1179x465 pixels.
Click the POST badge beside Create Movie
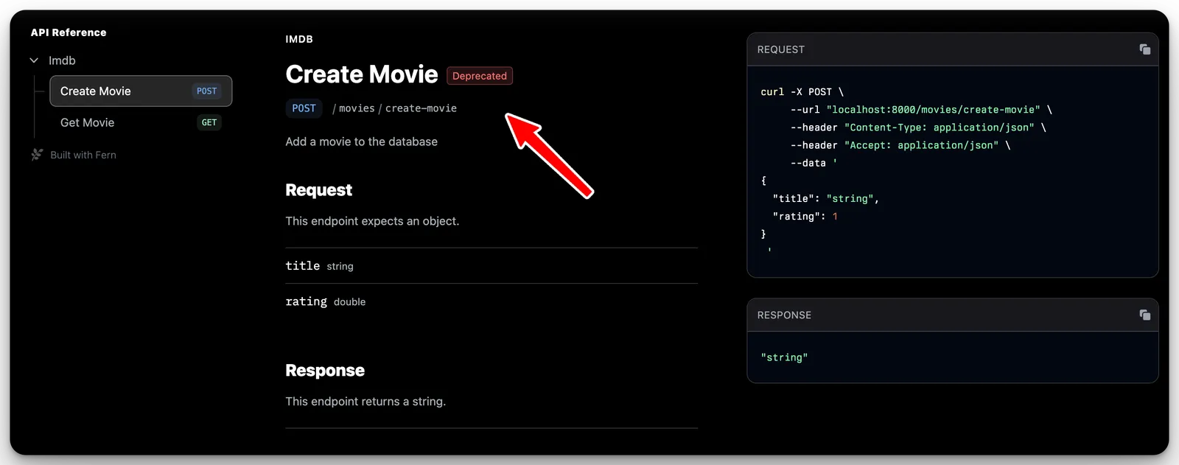[206, 91]
